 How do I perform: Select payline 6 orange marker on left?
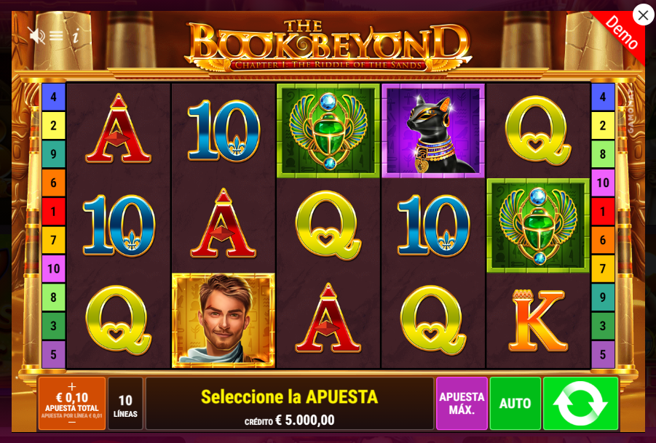click(x=53, y=183)
